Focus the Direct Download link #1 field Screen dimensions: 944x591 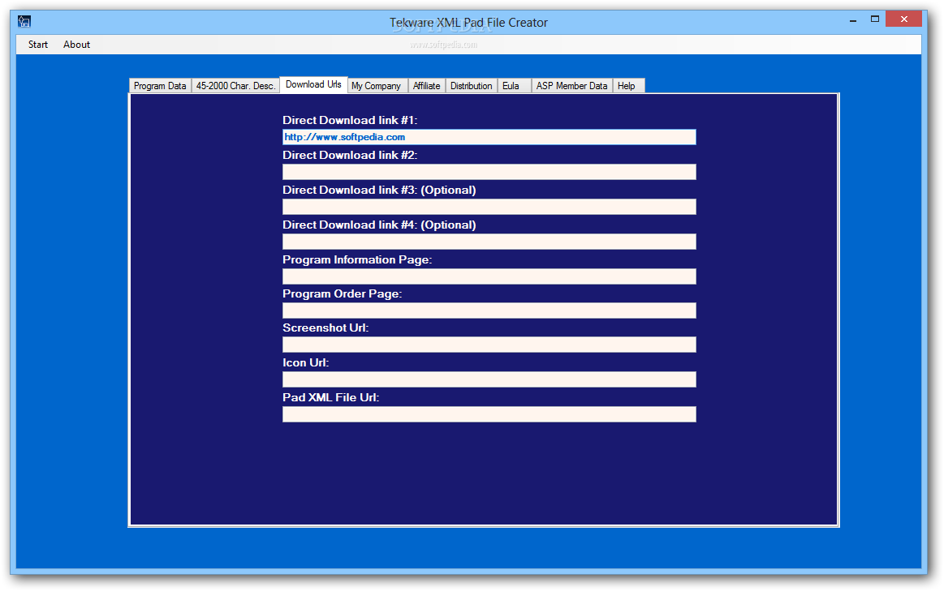point(489,137)
